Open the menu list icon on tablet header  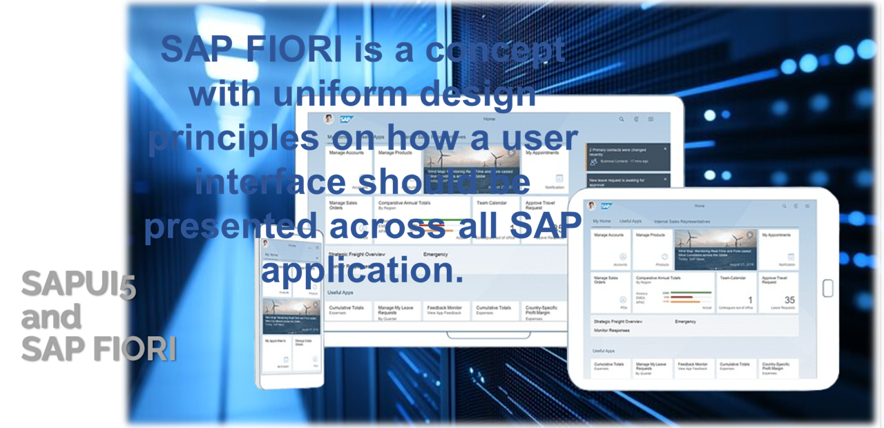click(x=807, y=206)
